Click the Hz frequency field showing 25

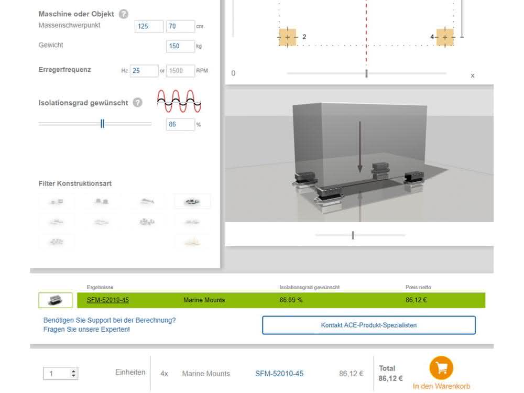(x=144, y=71)
